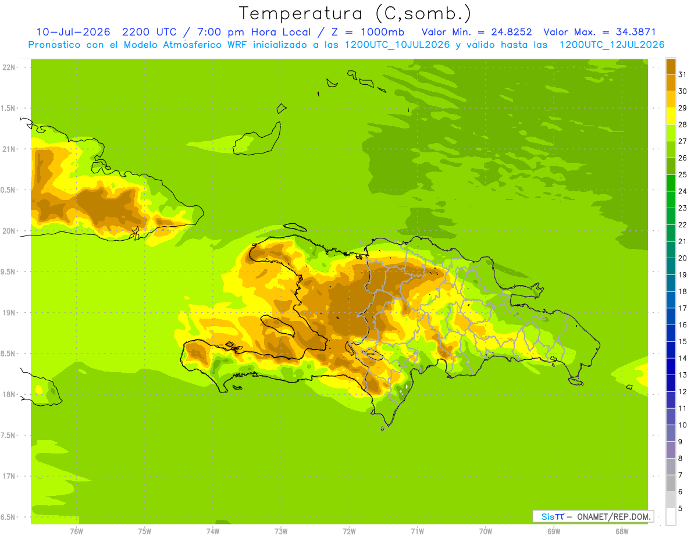Click 'Valor Max. = 34.3871' readout

coord(600,32)
